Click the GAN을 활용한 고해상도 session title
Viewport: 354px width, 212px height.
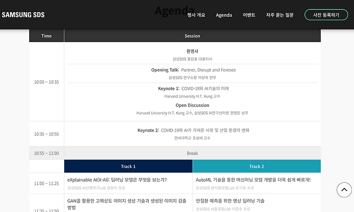127,204
